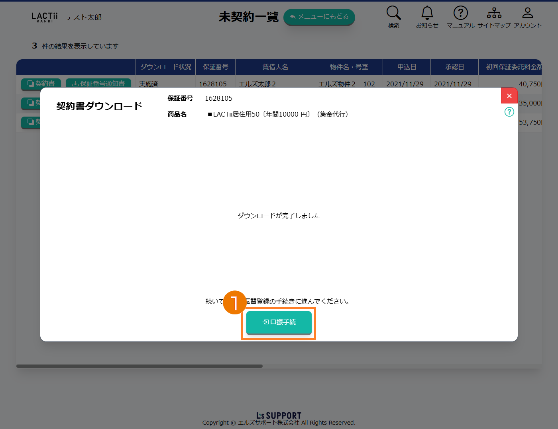This screenshot has height=429, width=558.
Task: Click the 保証番号 column header
Action: pos(215,67)
